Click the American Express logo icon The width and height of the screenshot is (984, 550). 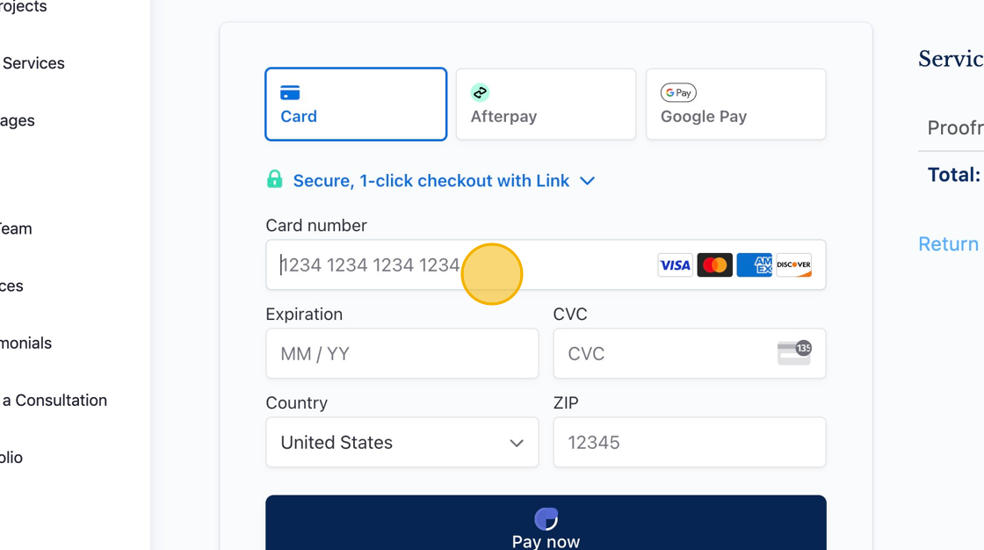tap(755, 265)
